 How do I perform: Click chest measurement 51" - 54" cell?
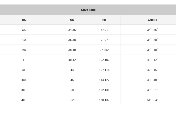point(152,100)
